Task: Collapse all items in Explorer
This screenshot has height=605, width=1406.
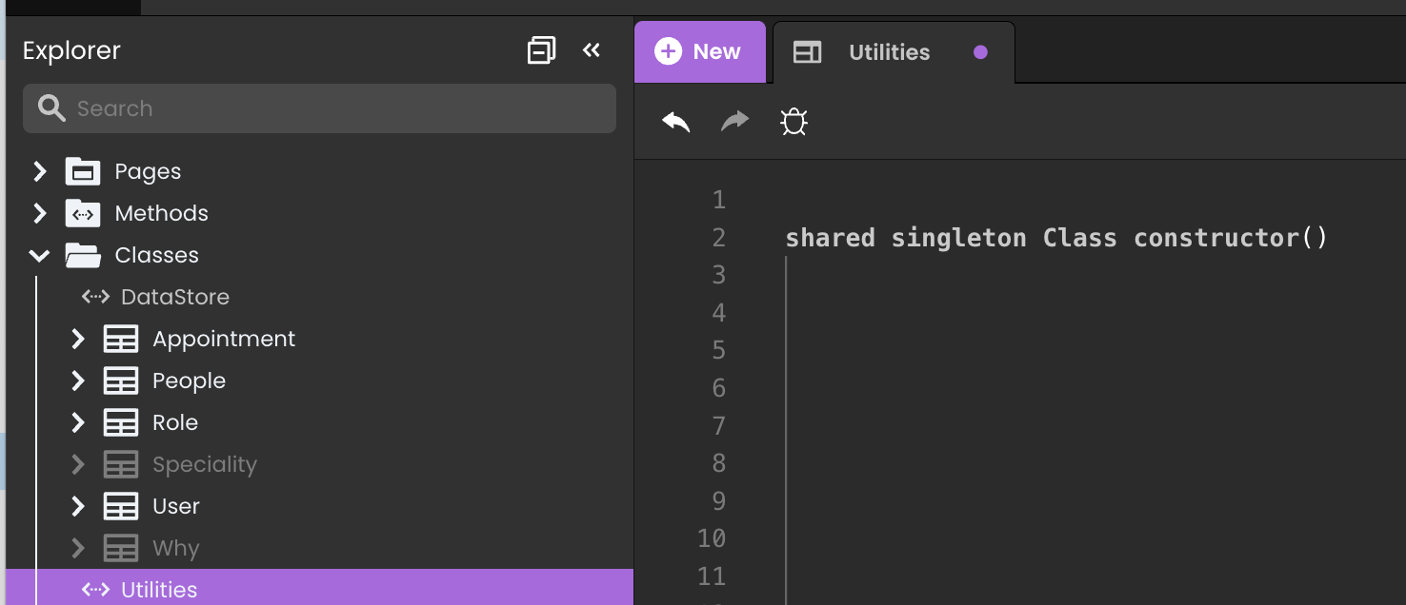Action: click(x=541, y=50)
